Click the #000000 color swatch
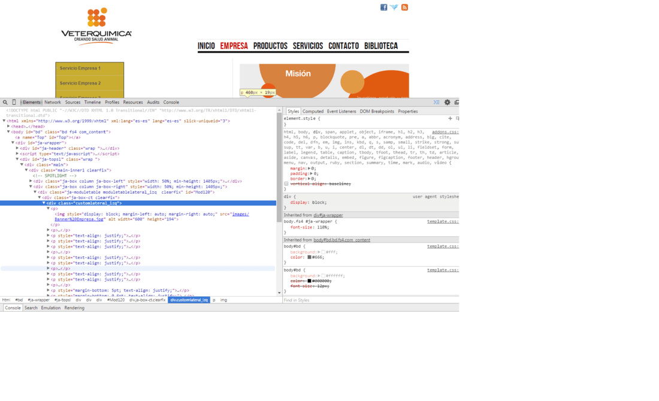Screen dimensions: 659x401 [x=309, y=281]
